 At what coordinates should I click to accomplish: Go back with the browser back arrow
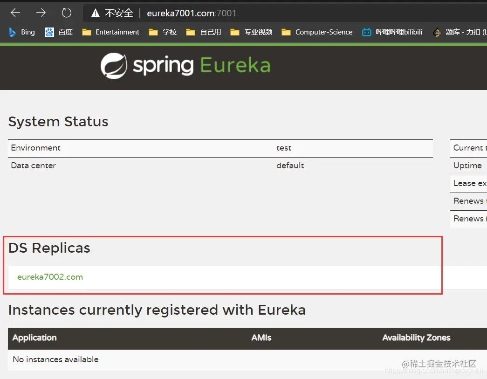(x=15, y=13)
